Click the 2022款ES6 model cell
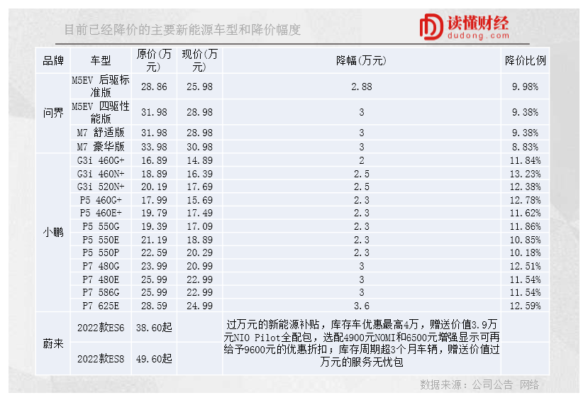This screenshot has width=588, height=405. (101, 328)
